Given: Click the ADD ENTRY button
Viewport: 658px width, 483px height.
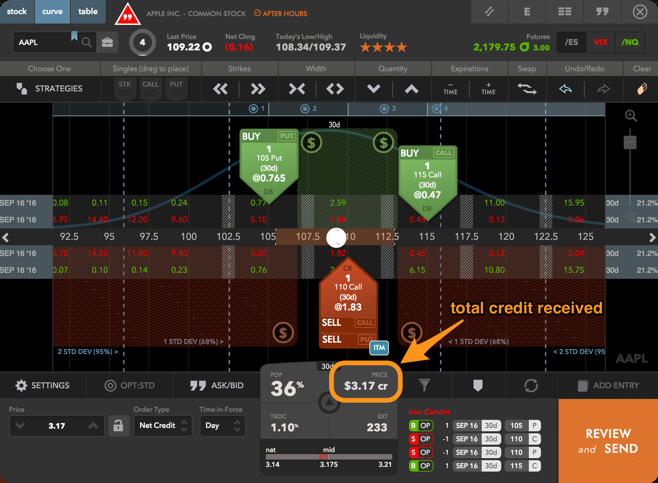Looking at the screenshot, I should [x=608, y=386].
